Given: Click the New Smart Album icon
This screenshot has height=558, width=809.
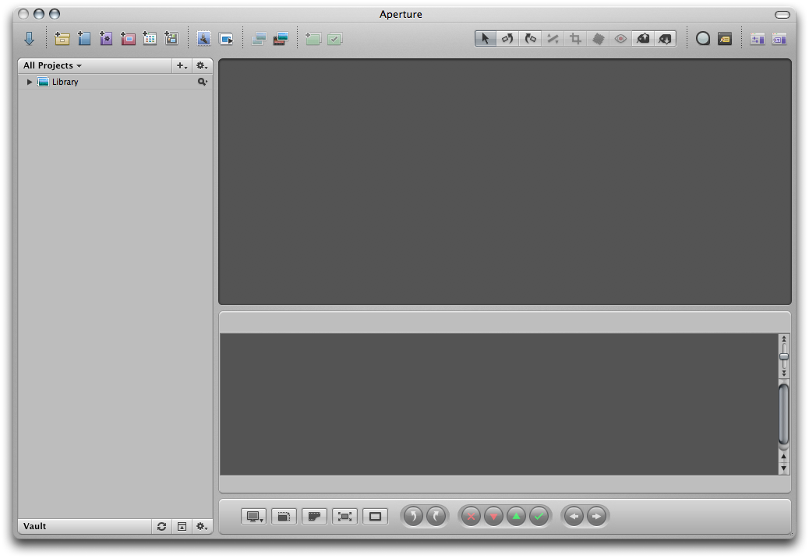Looking at the screenshot, I should [106, 38].
